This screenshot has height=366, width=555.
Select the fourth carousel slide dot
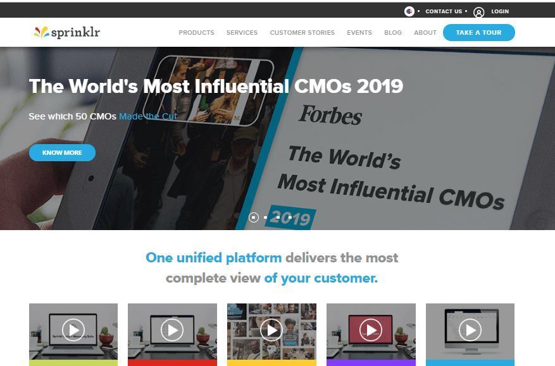coord(290,217)
